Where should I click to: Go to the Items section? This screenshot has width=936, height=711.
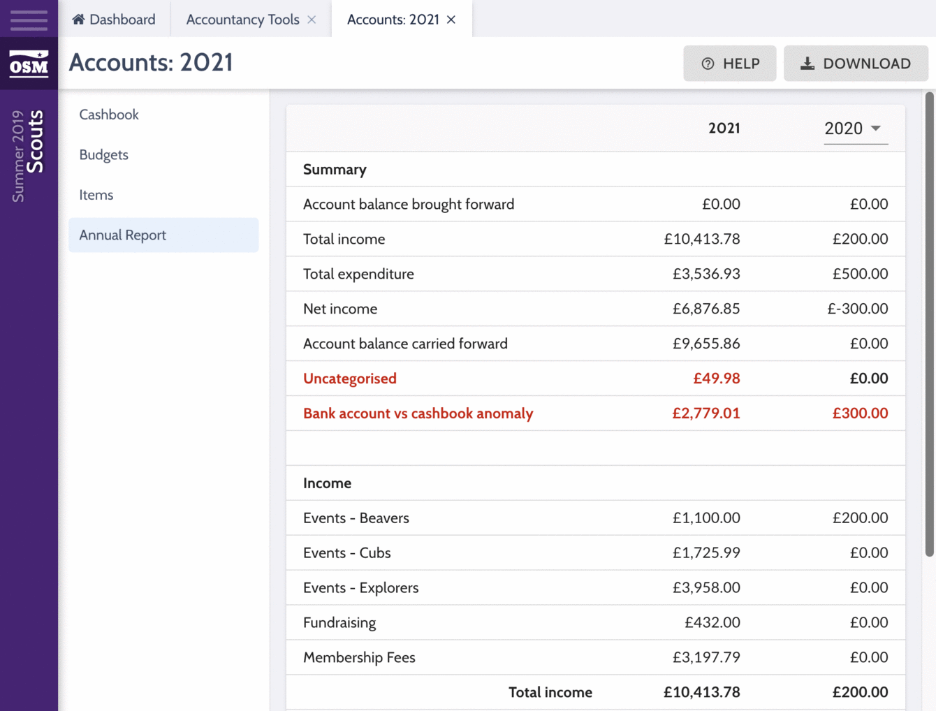coord(96,195)
